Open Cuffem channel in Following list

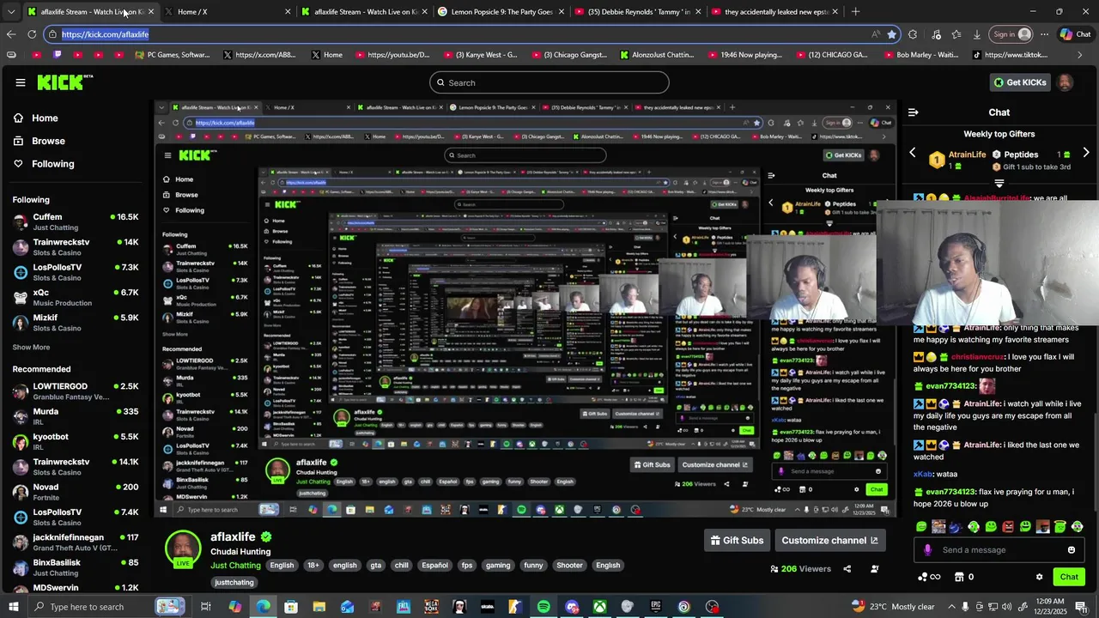coord(76,222)
